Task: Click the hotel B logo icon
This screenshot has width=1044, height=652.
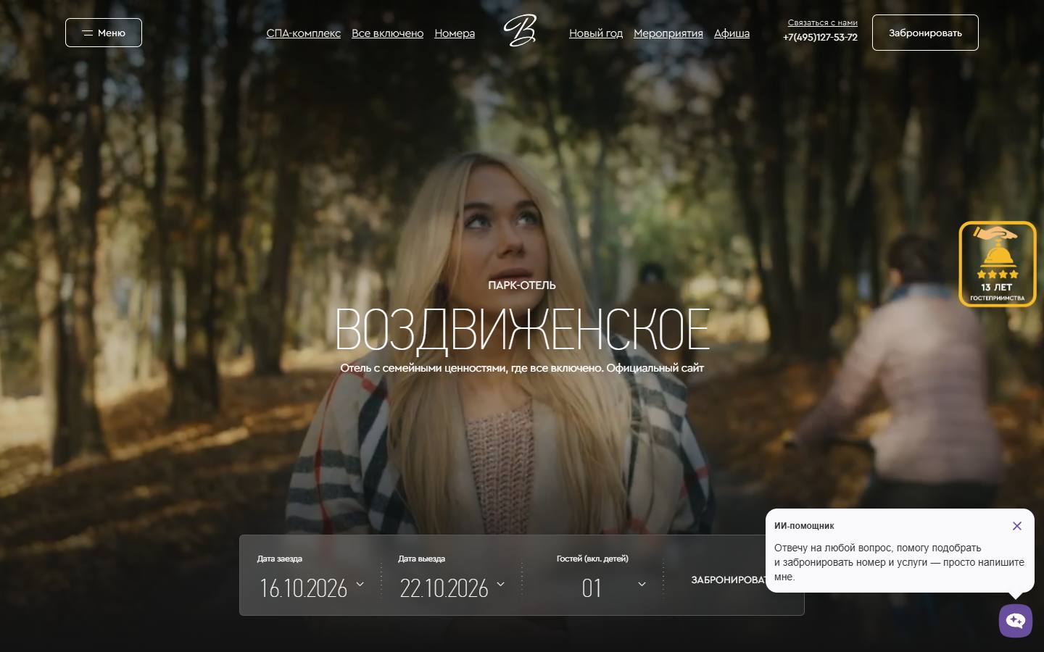Action: pos(520,31)
